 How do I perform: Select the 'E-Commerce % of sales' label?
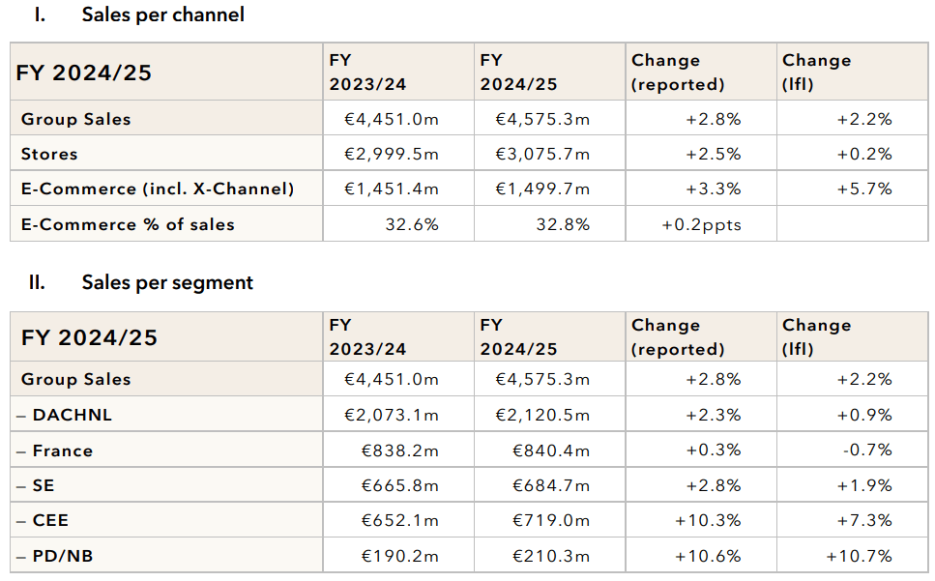(x=128, y=224)
